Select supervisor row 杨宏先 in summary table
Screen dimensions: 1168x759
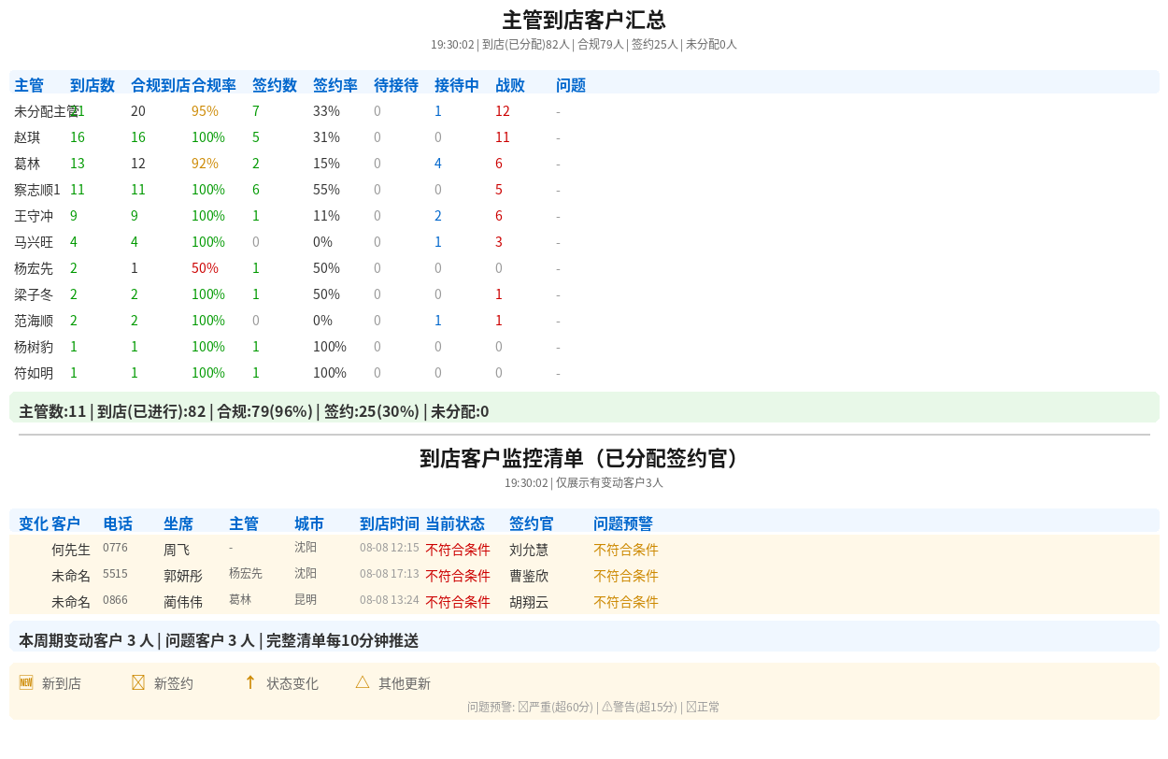click(584, 268)
